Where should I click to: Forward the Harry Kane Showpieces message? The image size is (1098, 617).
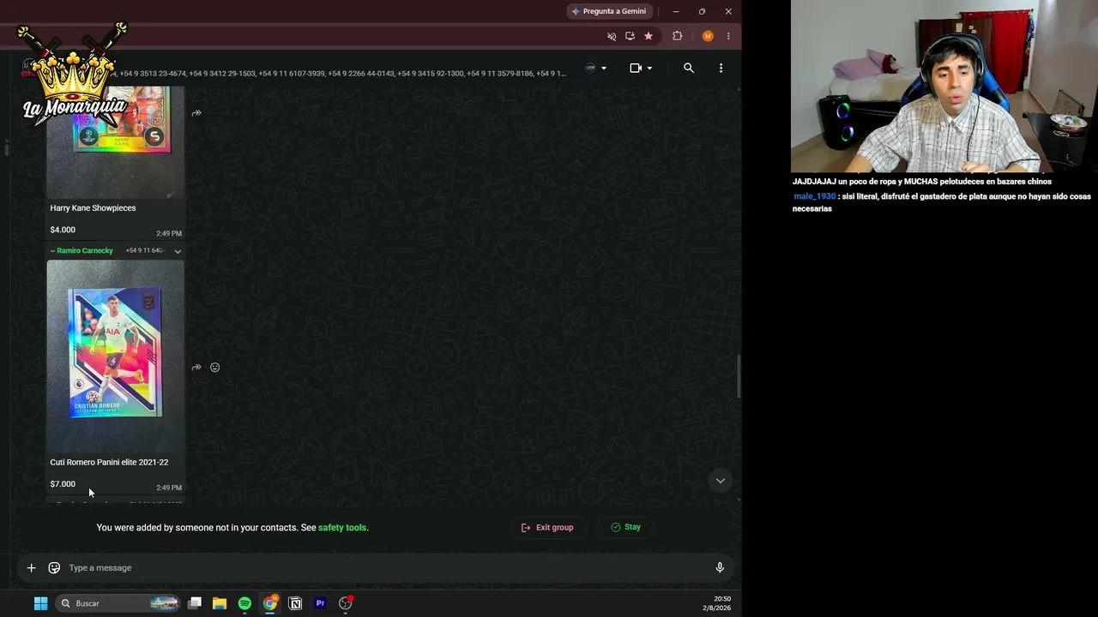pos(196,113)
